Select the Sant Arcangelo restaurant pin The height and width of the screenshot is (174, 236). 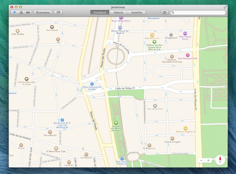click(172, 139)
